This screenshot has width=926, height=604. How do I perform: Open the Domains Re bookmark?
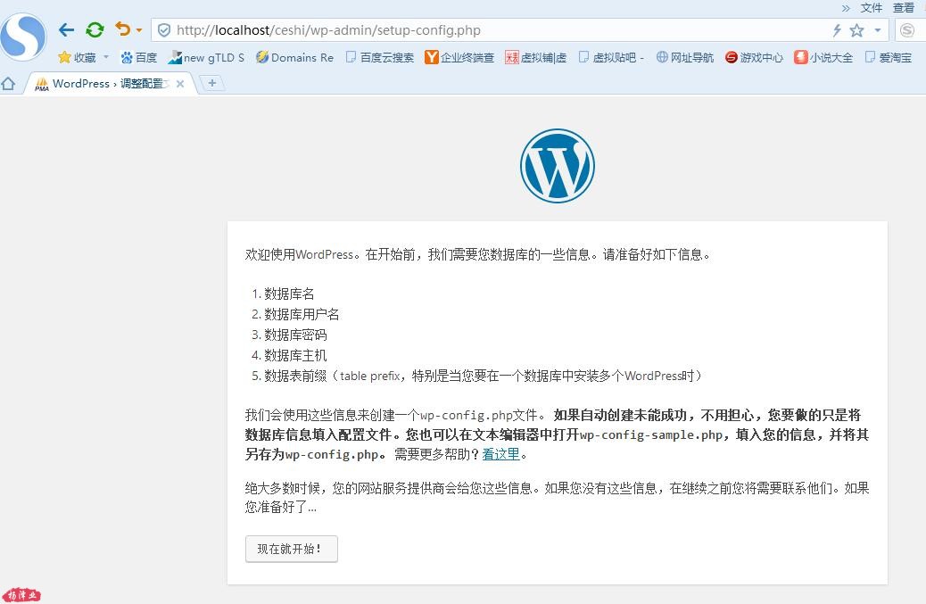click(294, 57)
